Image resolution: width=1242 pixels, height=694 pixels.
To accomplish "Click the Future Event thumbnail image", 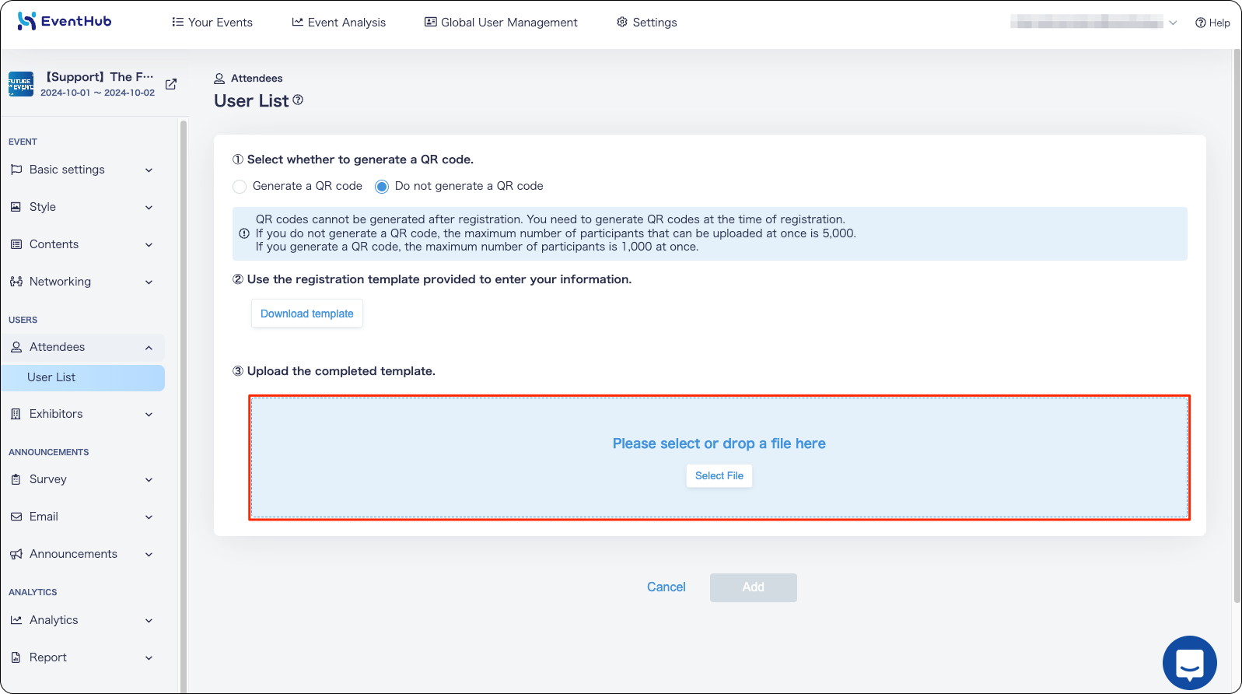I will tap(21, 84).
